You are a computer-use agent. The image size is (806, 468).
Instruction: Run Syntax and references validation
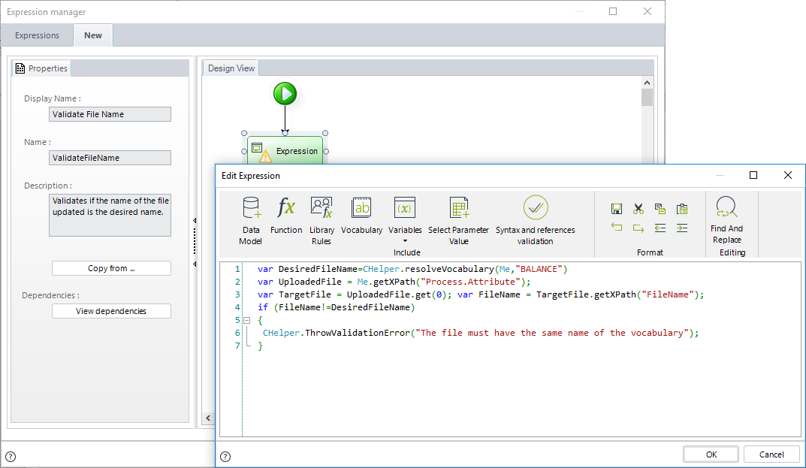[535, 221]
